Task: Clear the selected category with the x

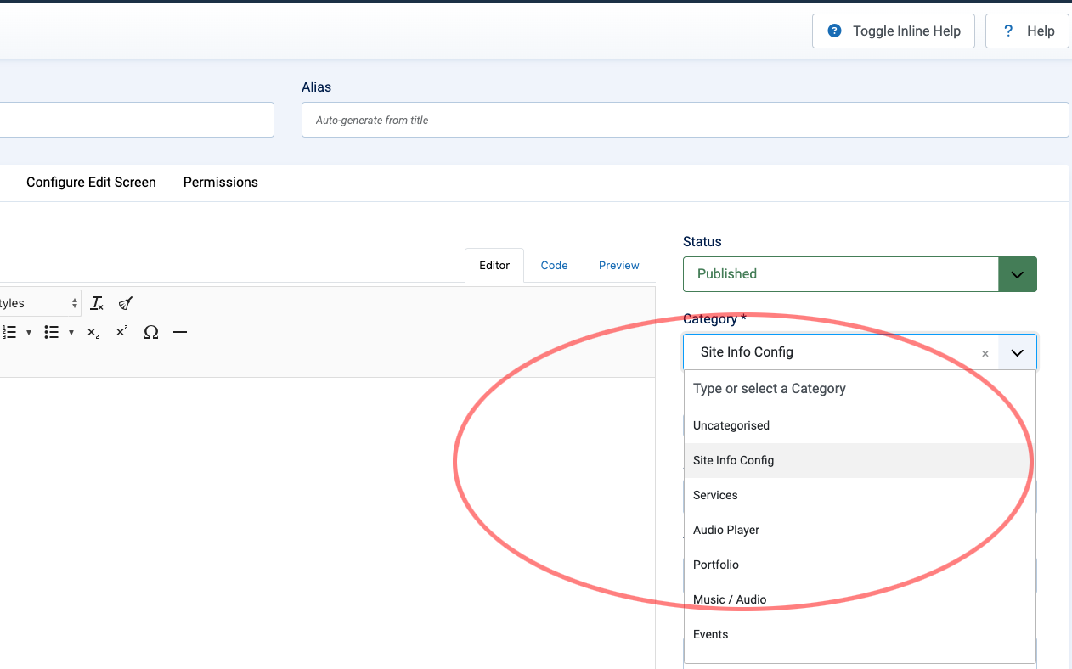Action: [985, 353]
